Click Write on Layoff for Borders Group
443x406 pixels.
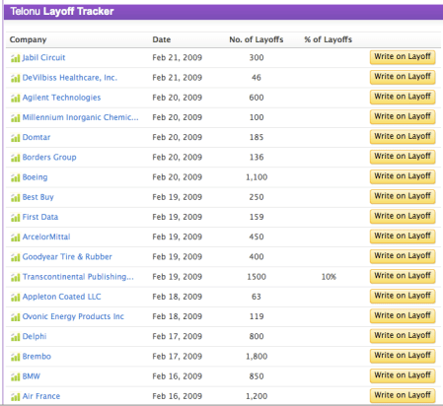coord(403,157)
